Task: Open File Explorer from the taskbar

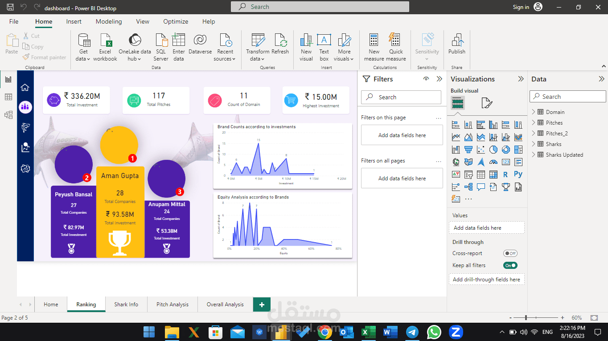Action: coord(172,332)
